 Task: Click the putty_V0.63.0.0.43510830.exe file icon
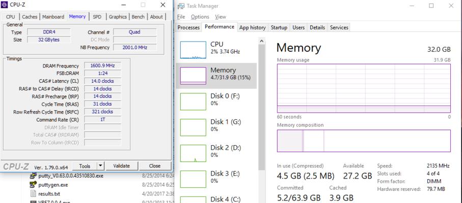[33, 176]
